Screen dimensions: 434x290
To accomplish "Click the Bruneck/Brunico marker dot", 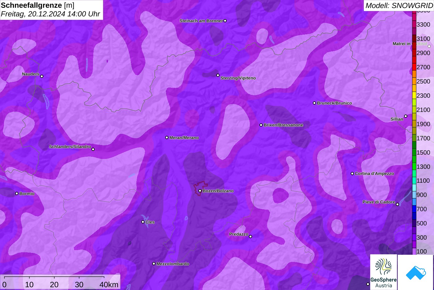I will click(x=314, y=103).
